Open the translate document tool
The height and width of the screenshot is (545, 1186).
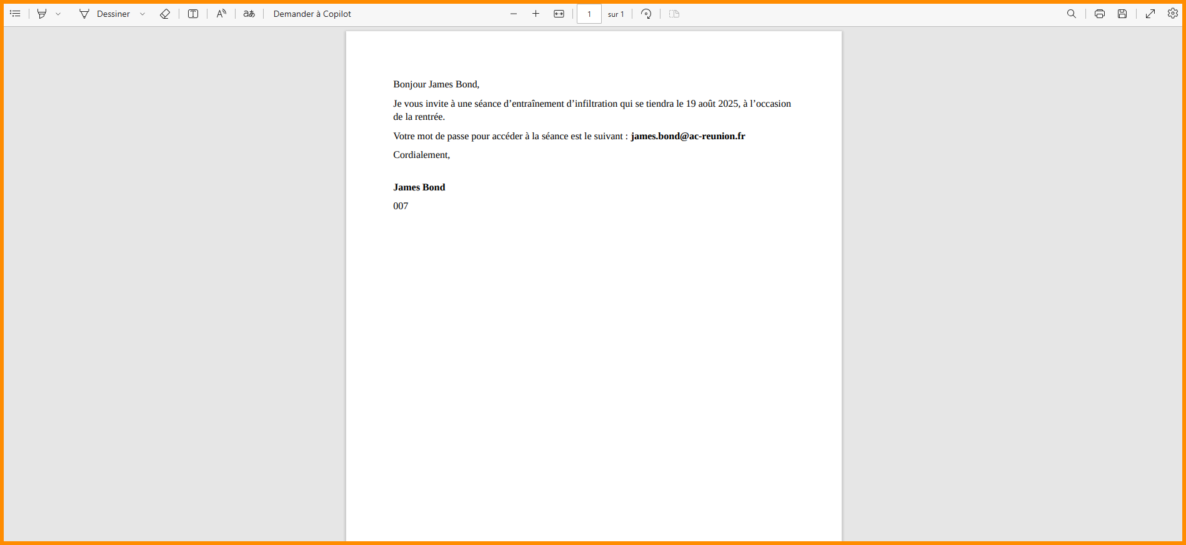click(x=249, y=14)
